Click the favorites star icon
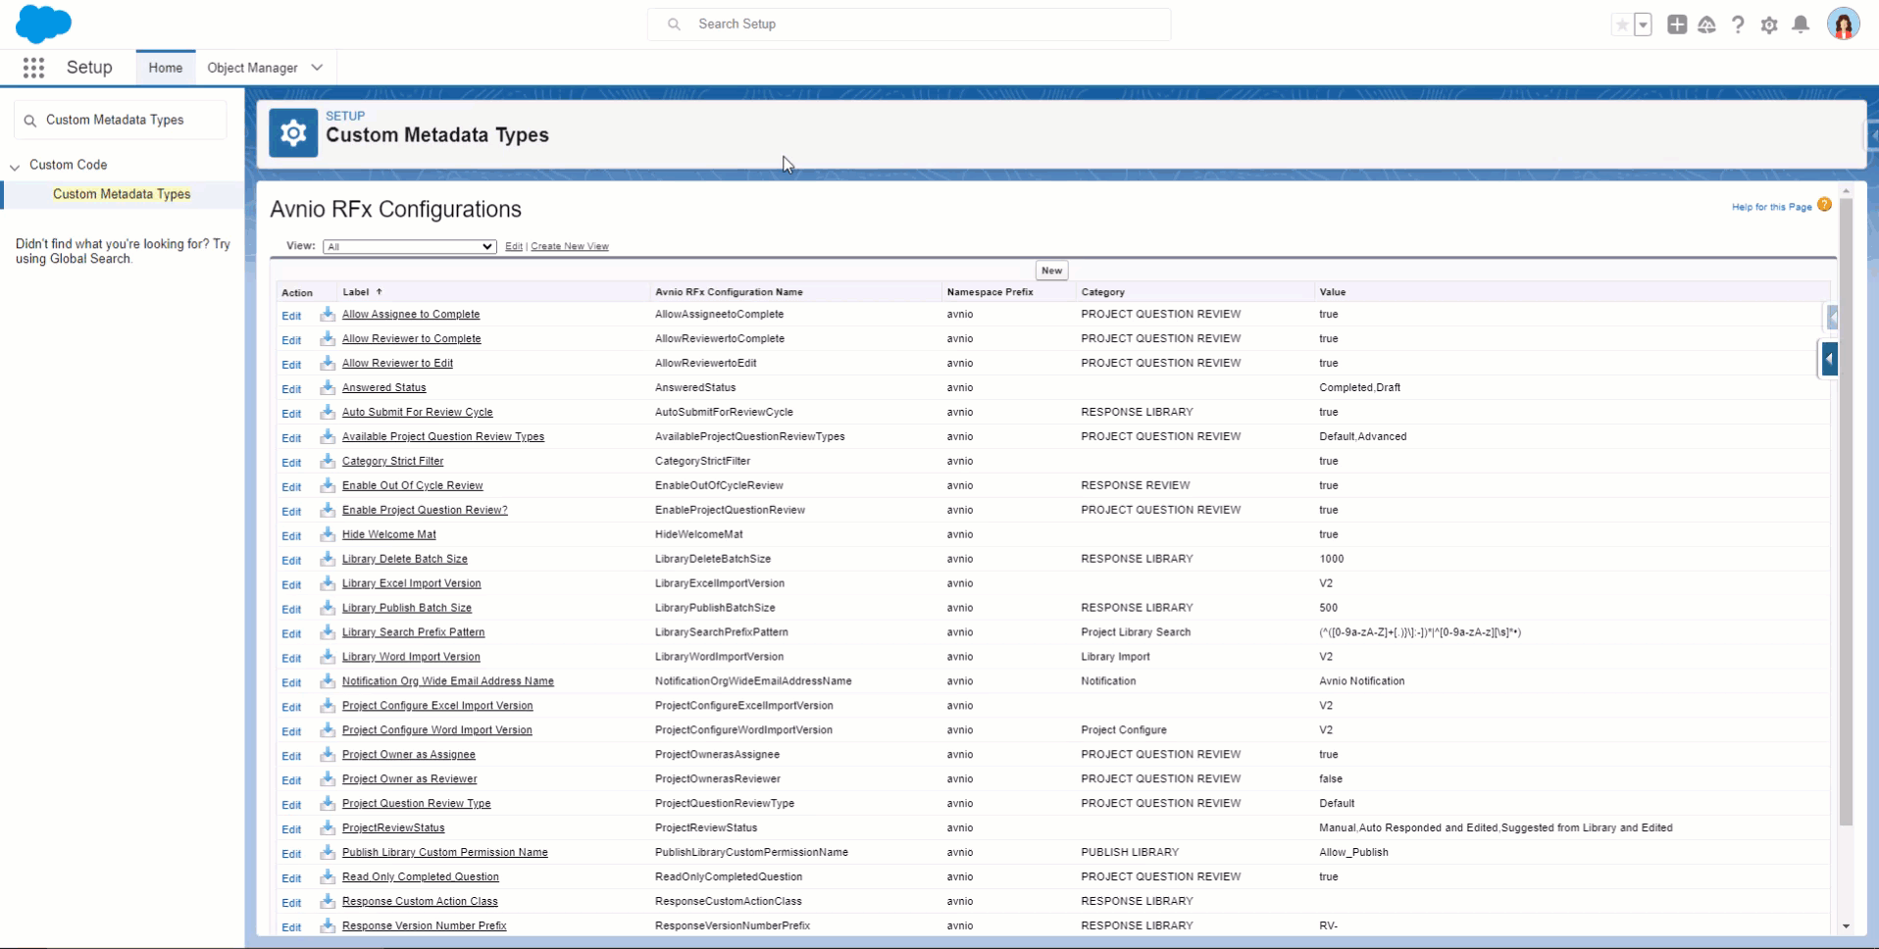 tap(1622, 25)
